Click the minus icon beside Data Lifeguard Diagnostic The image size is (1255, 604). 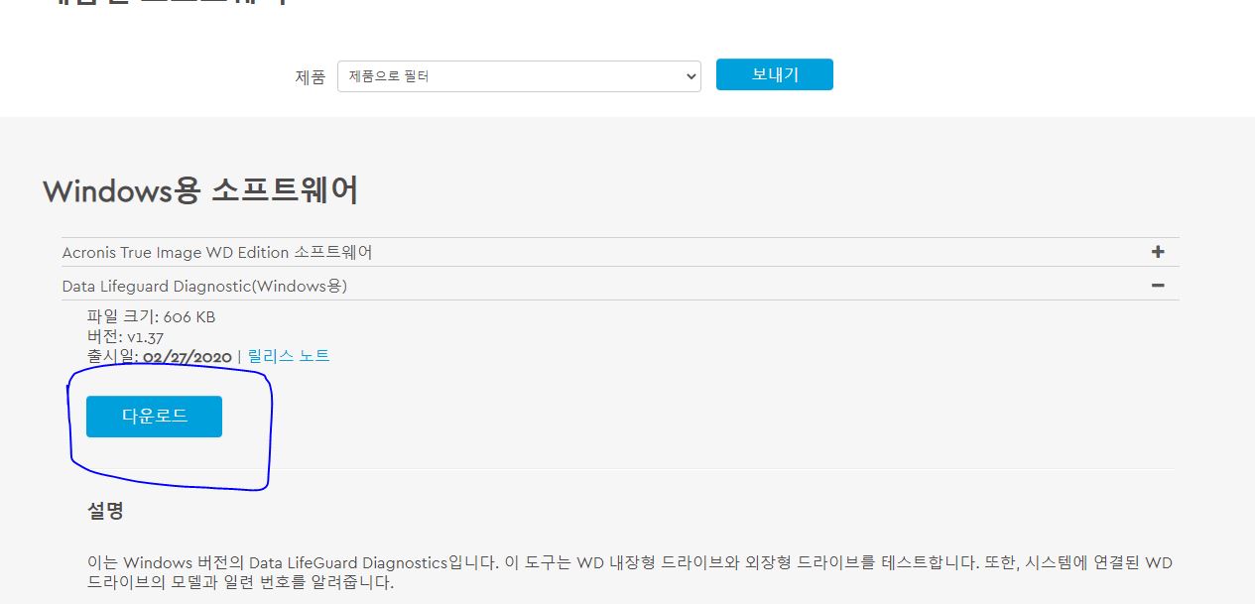pyautogui.click(x=1157, y=286)
